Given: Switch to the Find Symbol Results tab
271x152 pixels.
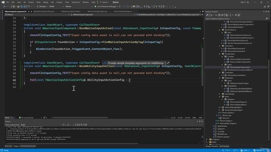Looking at the screenshot, I should click(28, 146).
